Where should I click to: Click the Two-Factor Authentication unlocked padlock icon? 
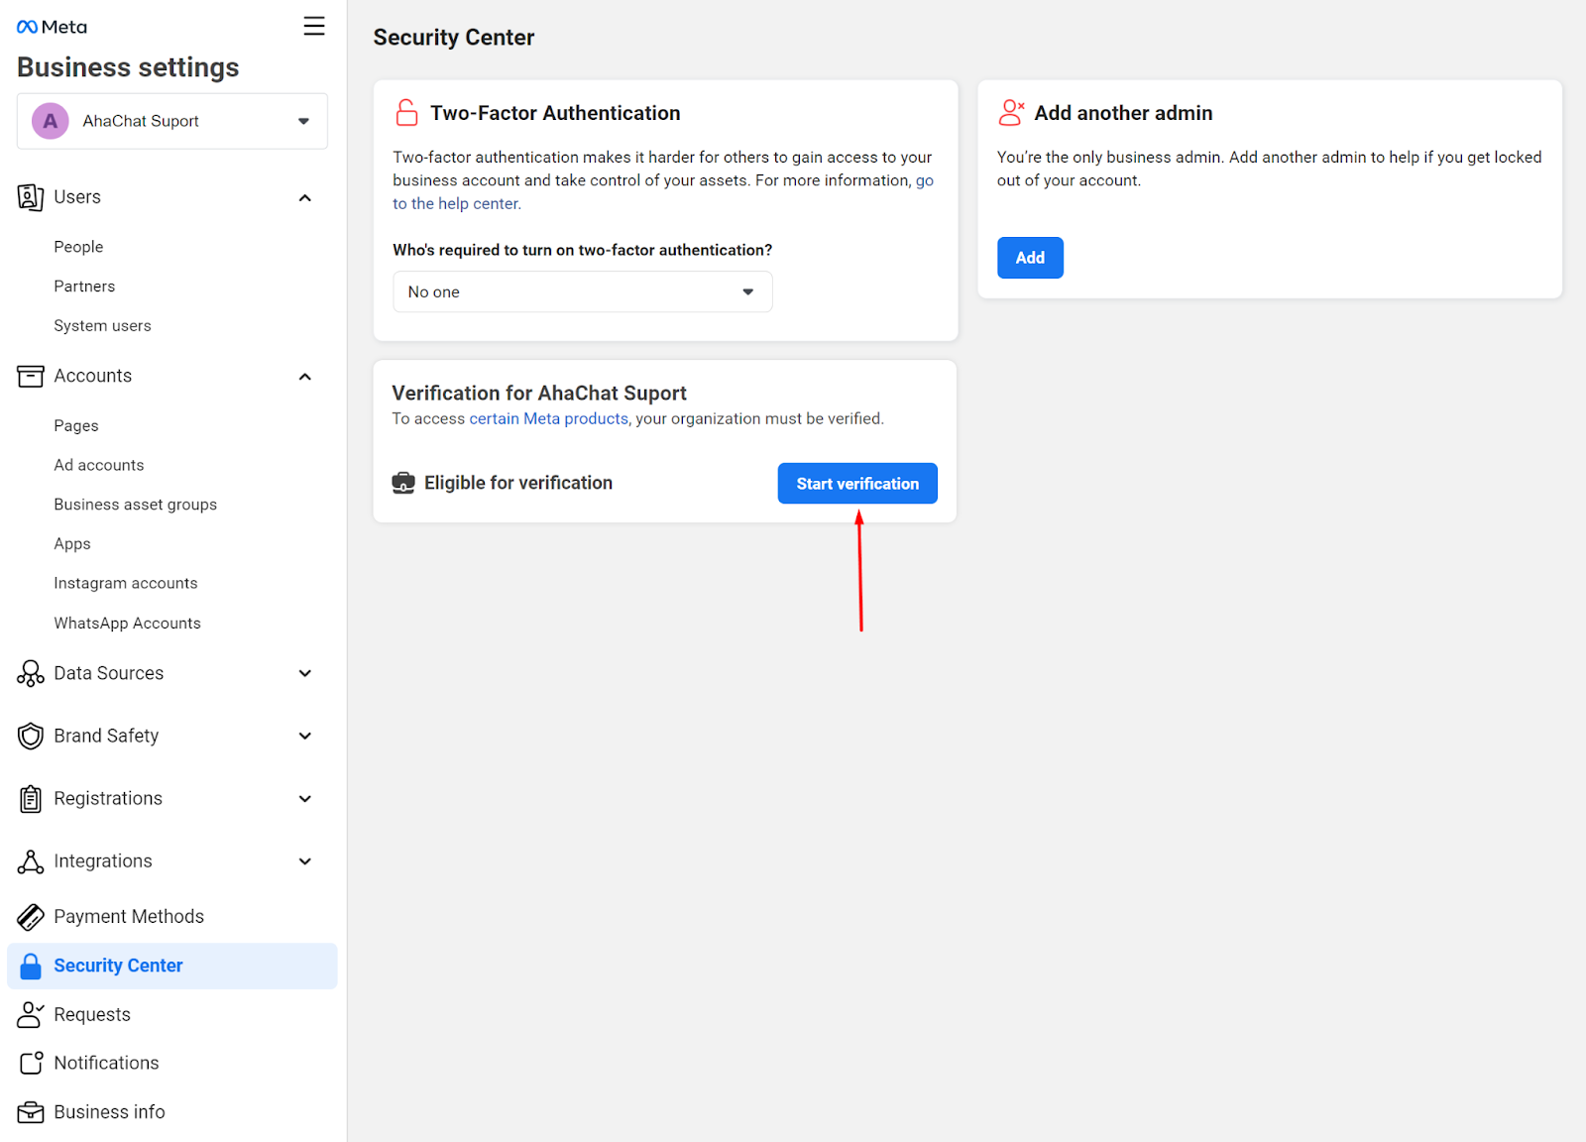pyautogui.click(x=406, y=113)
